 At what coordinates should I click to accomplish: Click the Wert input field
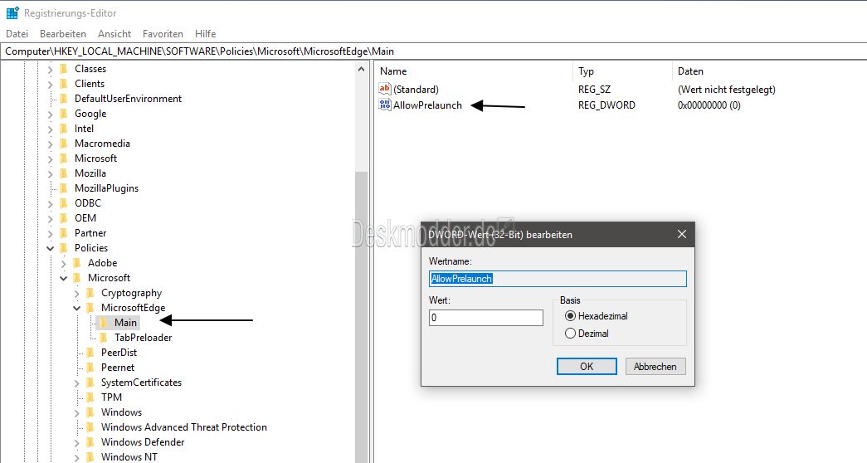486,318
